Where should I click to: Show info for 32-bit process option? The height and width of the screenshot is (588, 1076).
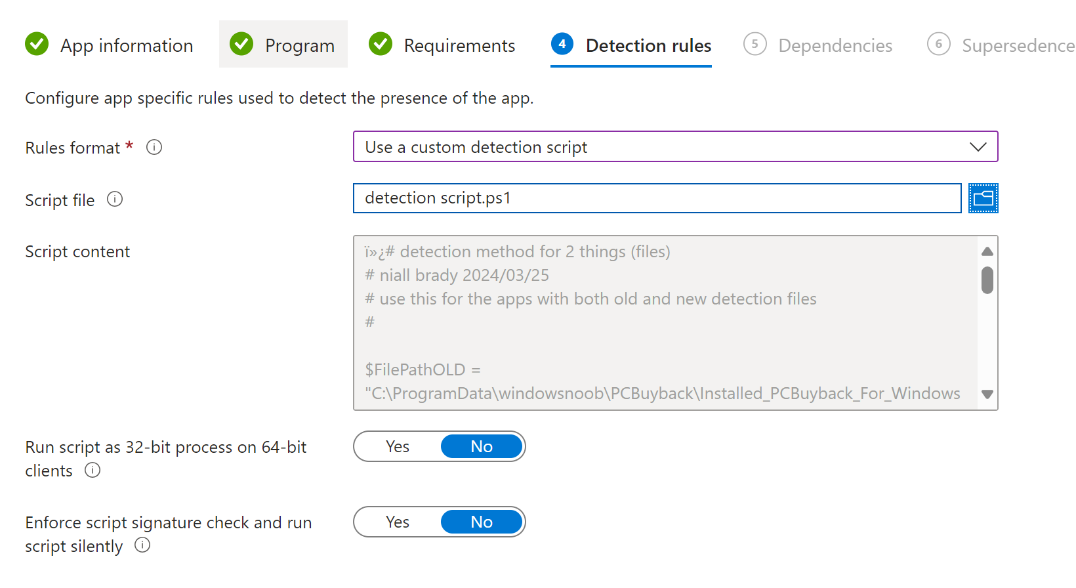pos(93,470)
